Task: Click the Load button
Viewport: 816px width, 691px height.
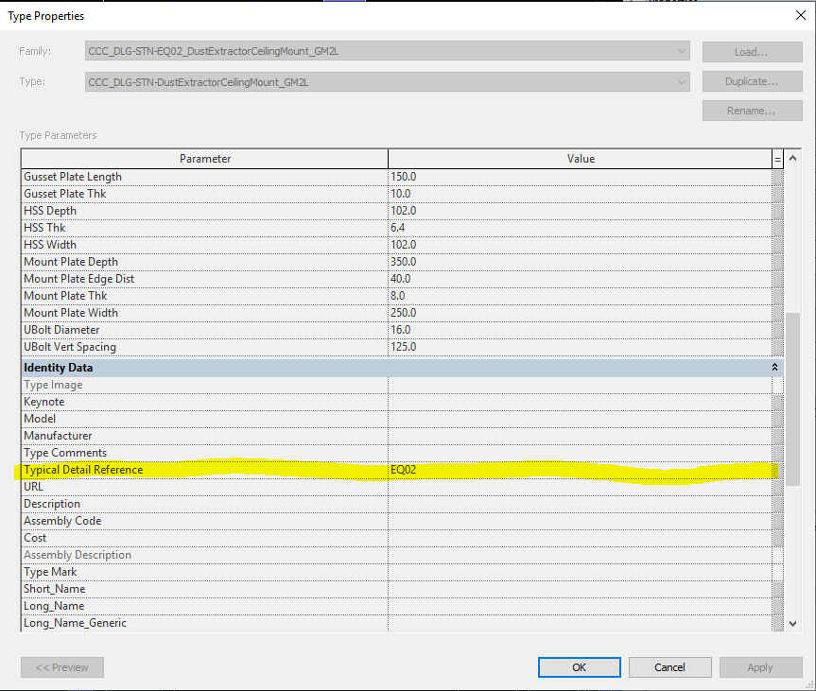Action: [751, 51]
